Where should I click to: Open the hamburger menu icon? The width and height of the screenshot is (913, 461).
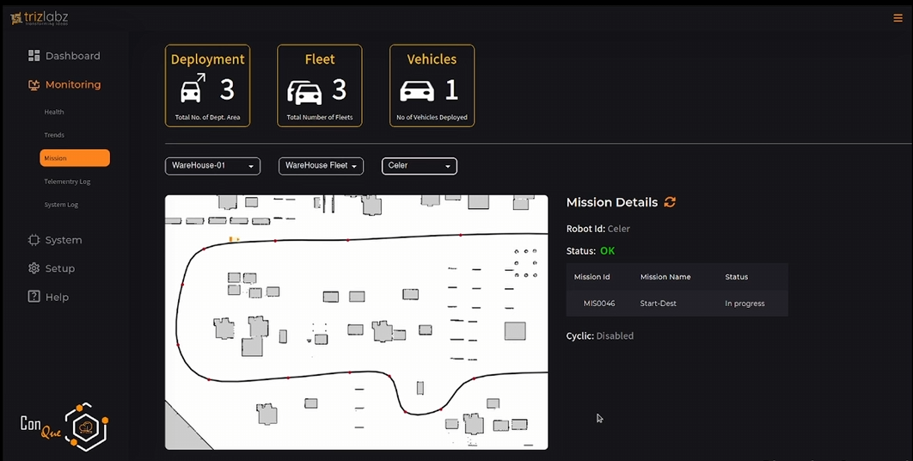click(898, 18)
